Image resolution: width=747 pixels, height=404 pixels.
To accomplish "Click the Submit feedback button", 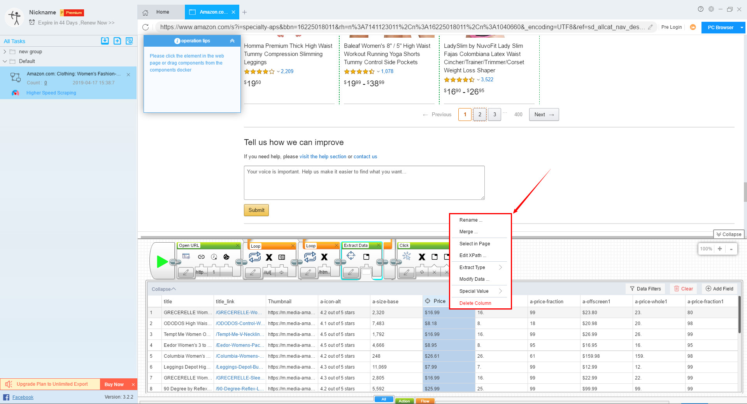I will (256, 210).
